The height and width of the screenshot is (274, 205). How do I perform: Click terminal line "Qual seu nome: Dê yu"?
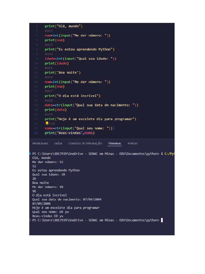pyautogui.click(x=50, y=212)
